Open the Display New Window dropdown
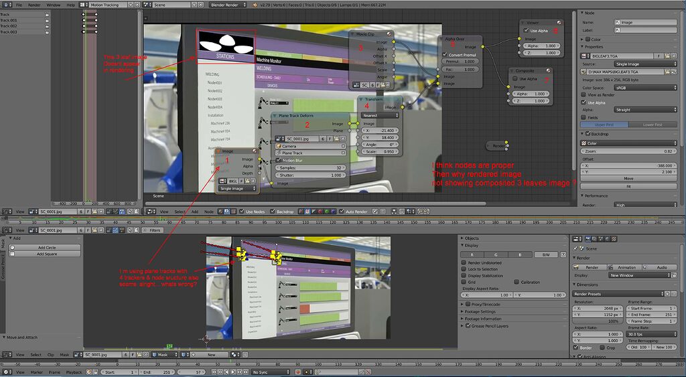The width and height of the screenshot is (686, 377). [638, 275]
